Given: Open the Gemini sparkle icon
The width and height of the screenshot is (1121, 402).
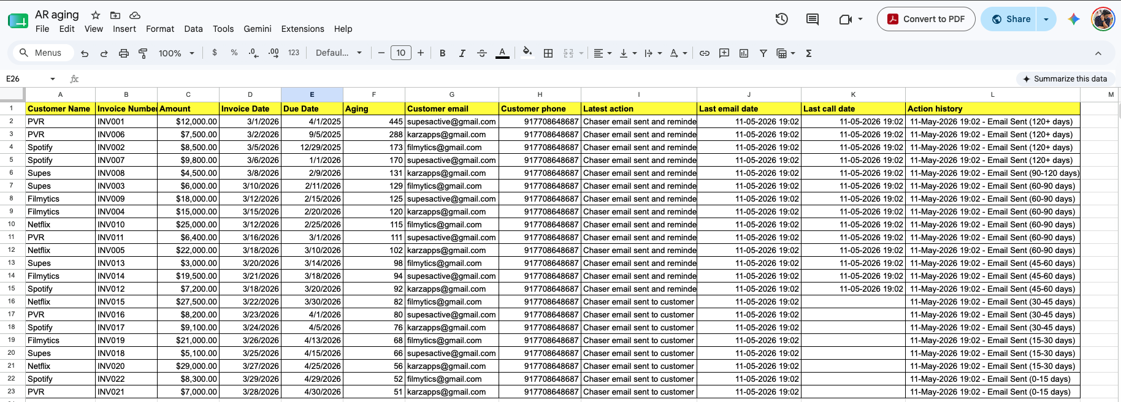Looking at the screenshot, I should click(x=1074, y=19).
